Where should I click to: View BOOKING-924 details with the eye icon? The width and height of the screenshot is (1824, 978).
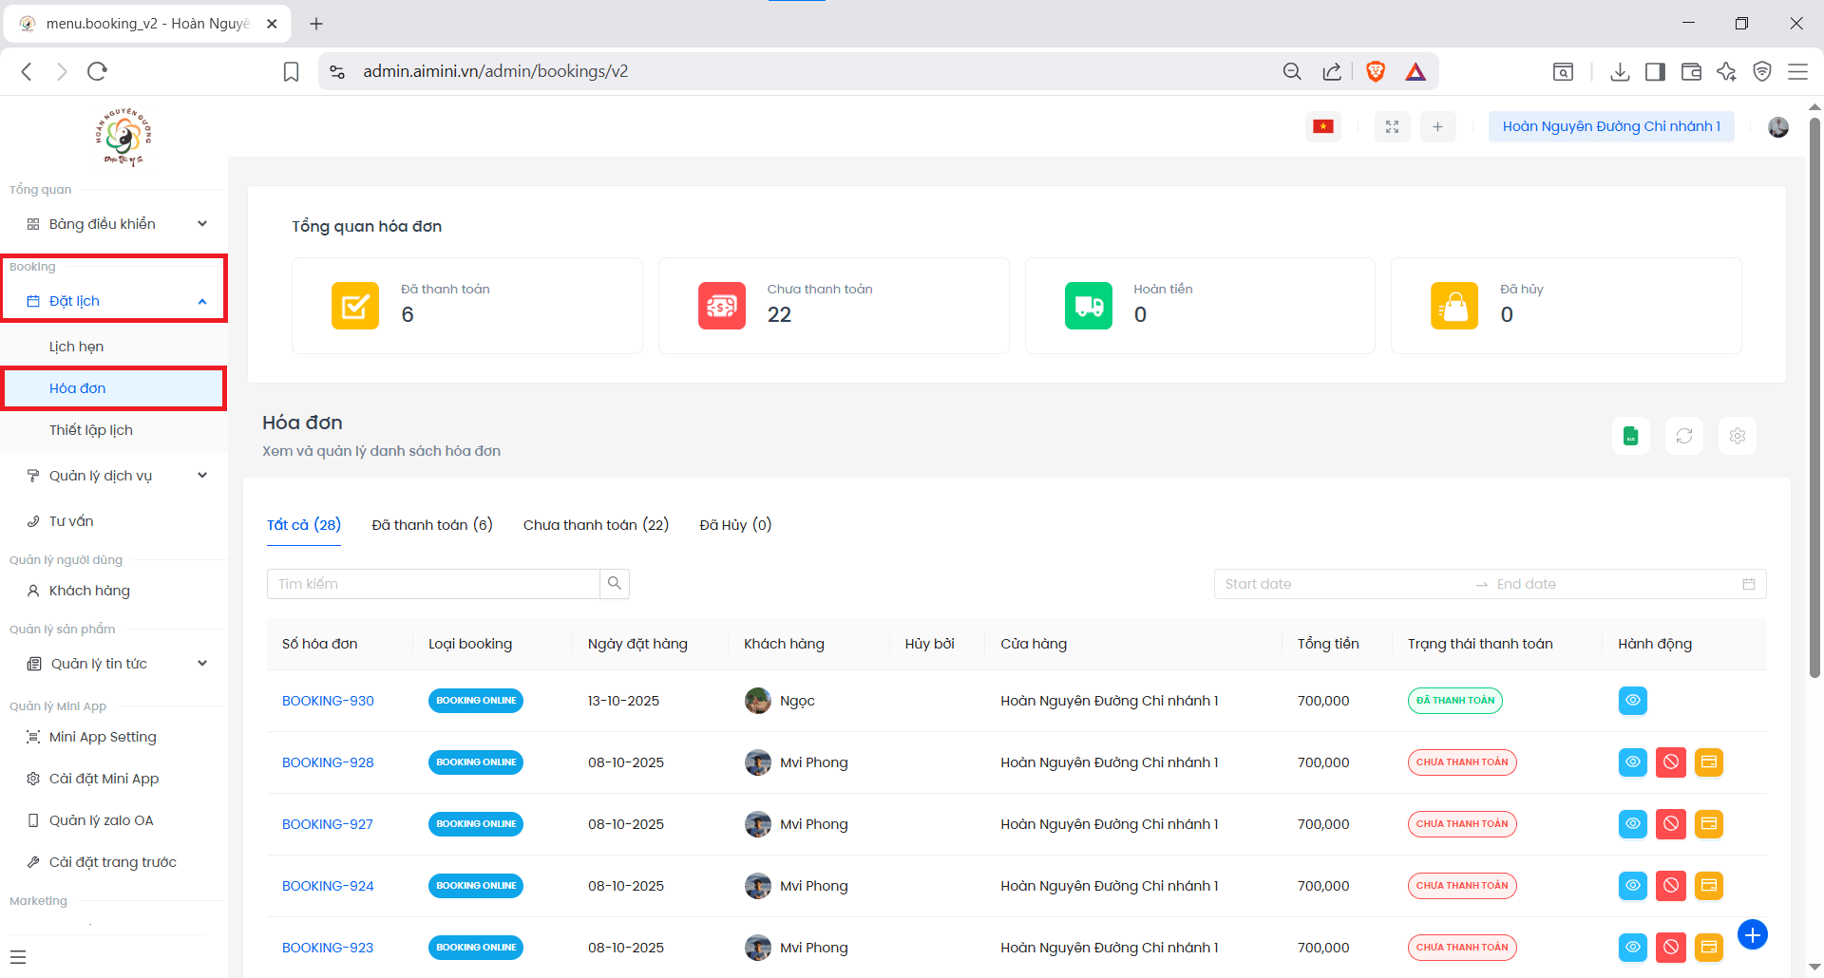click(1632, 886)
